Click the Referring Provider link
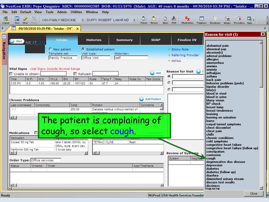269x202 pixels. coord(185,55)
